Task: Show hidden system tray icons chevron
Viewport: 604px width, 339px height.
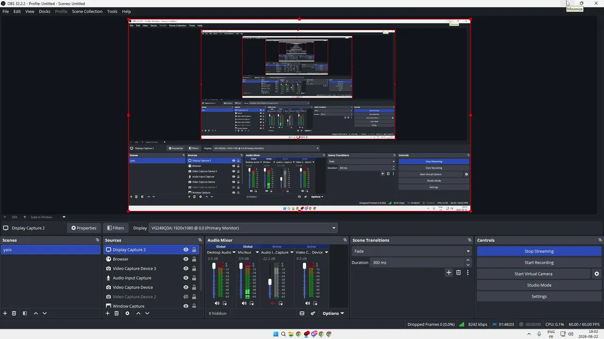Action: click(x=529, y=334)
